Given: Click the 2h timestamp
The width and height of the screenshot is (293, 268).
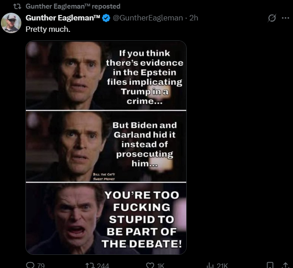Looking at the screenshot, I should click(194, 18).
